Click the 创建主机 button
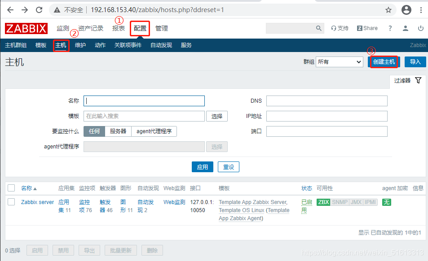Screen dimensions: 428x261 [x=384, y=62]
